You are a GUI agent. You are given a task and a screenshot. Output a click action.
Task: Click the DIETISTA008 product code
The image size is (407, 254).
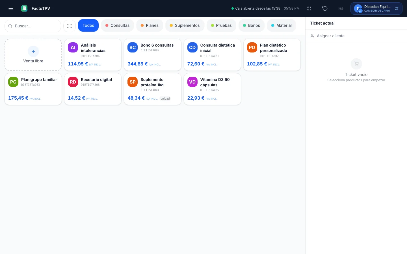[x=90, y=85]
